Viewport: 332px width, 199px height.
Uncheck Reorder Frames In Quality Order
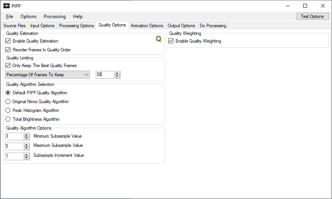tap(8, 49)
